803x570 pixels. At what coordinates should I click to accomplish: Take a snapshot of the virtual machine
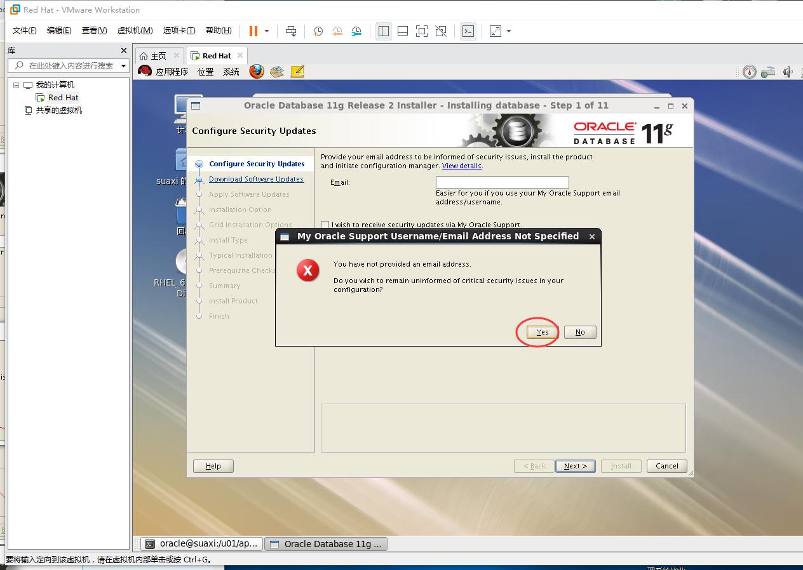click(x=318, y=31)
